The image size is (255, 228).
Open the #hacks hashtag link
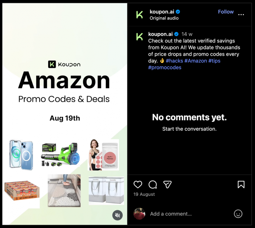174,61
